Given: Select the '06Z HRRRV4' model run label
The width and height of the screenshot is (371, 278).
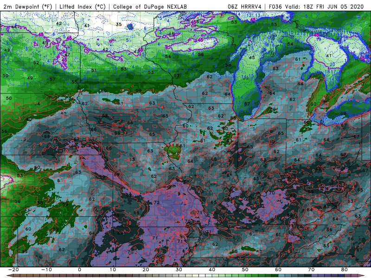Looking at the screenshot, I should pyautogui.click(x=244, y=7).
